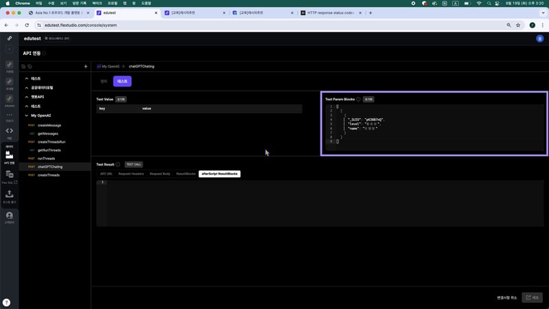Screen dimensions: 549x309
Task: Click the upload icon in left sidebar
Action: [10, 196]
